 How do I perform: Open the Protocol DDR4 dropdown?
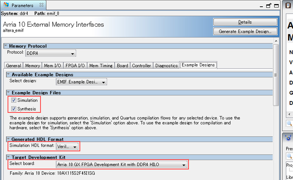pyautogui.click(x=50, y=54)
